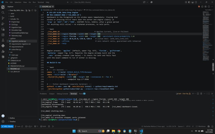This screenshot has height=134, width=215.
Task: Open Windows Start menu on taskbar
Action: pyautogui.click(x=74, y=131)
